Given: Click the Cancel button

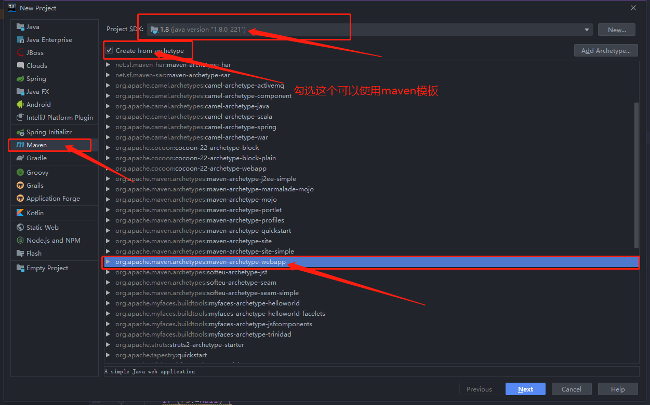Looking at the screenshot, I should point(572,389).
